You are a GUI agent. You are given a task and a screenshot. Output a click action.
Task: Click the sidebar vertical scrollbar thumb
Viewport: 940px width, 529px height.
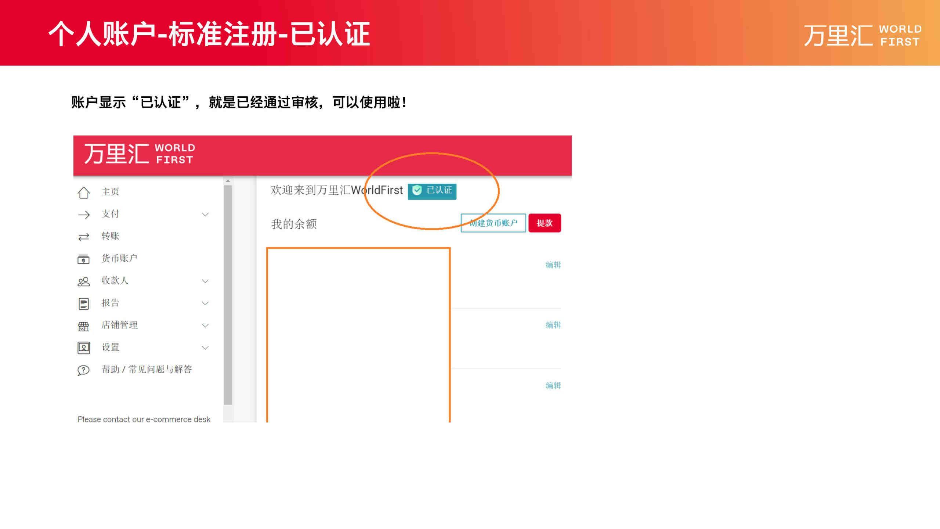(x=228, y=295)
